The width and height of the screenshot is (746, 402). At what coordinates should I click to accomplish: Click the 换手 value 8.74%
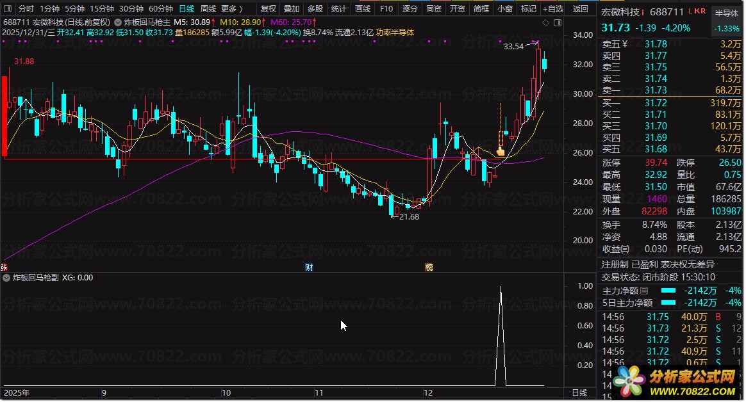(654, 225)
